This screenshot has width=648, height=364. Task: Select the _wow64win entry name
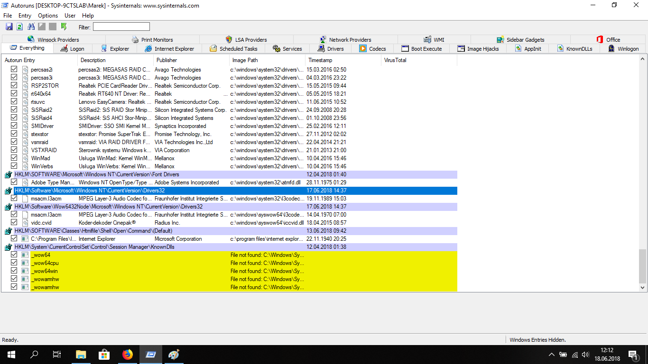pyautogui.click(x=45, y=271)
